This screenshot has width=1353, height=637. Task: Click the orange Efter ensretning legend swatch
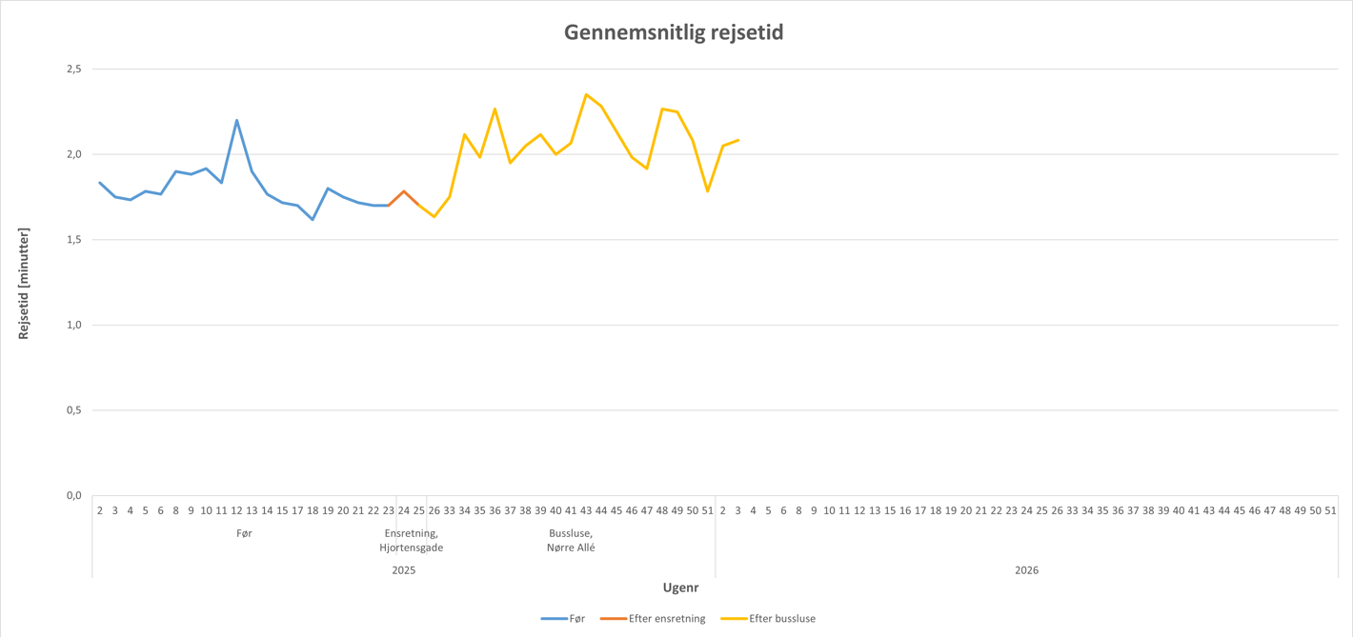point(613,619)
